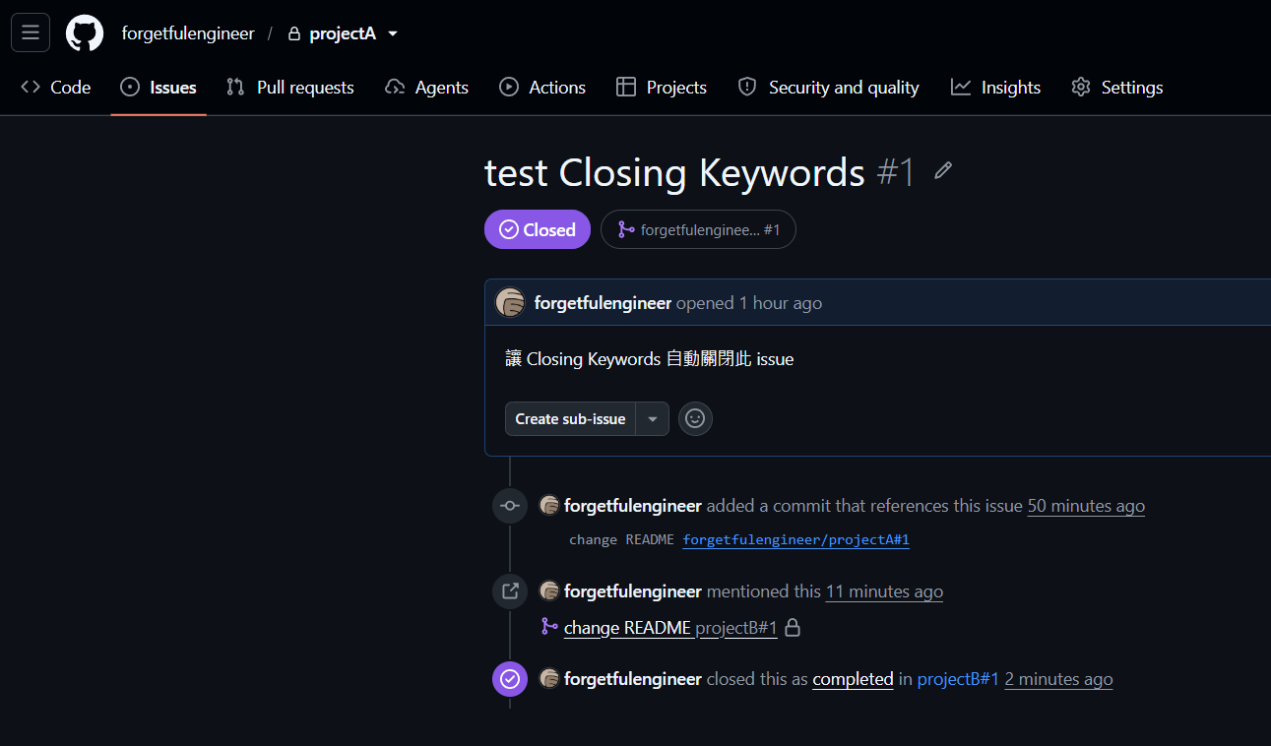Add a reaction with the smiley icon
Screen dimensions: 1271x746
coord(695,418)
